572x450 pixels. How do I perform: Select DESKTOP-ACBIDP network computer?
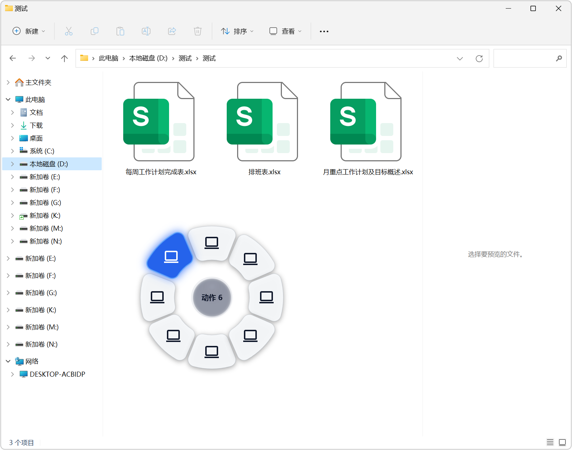coord(57,374)
